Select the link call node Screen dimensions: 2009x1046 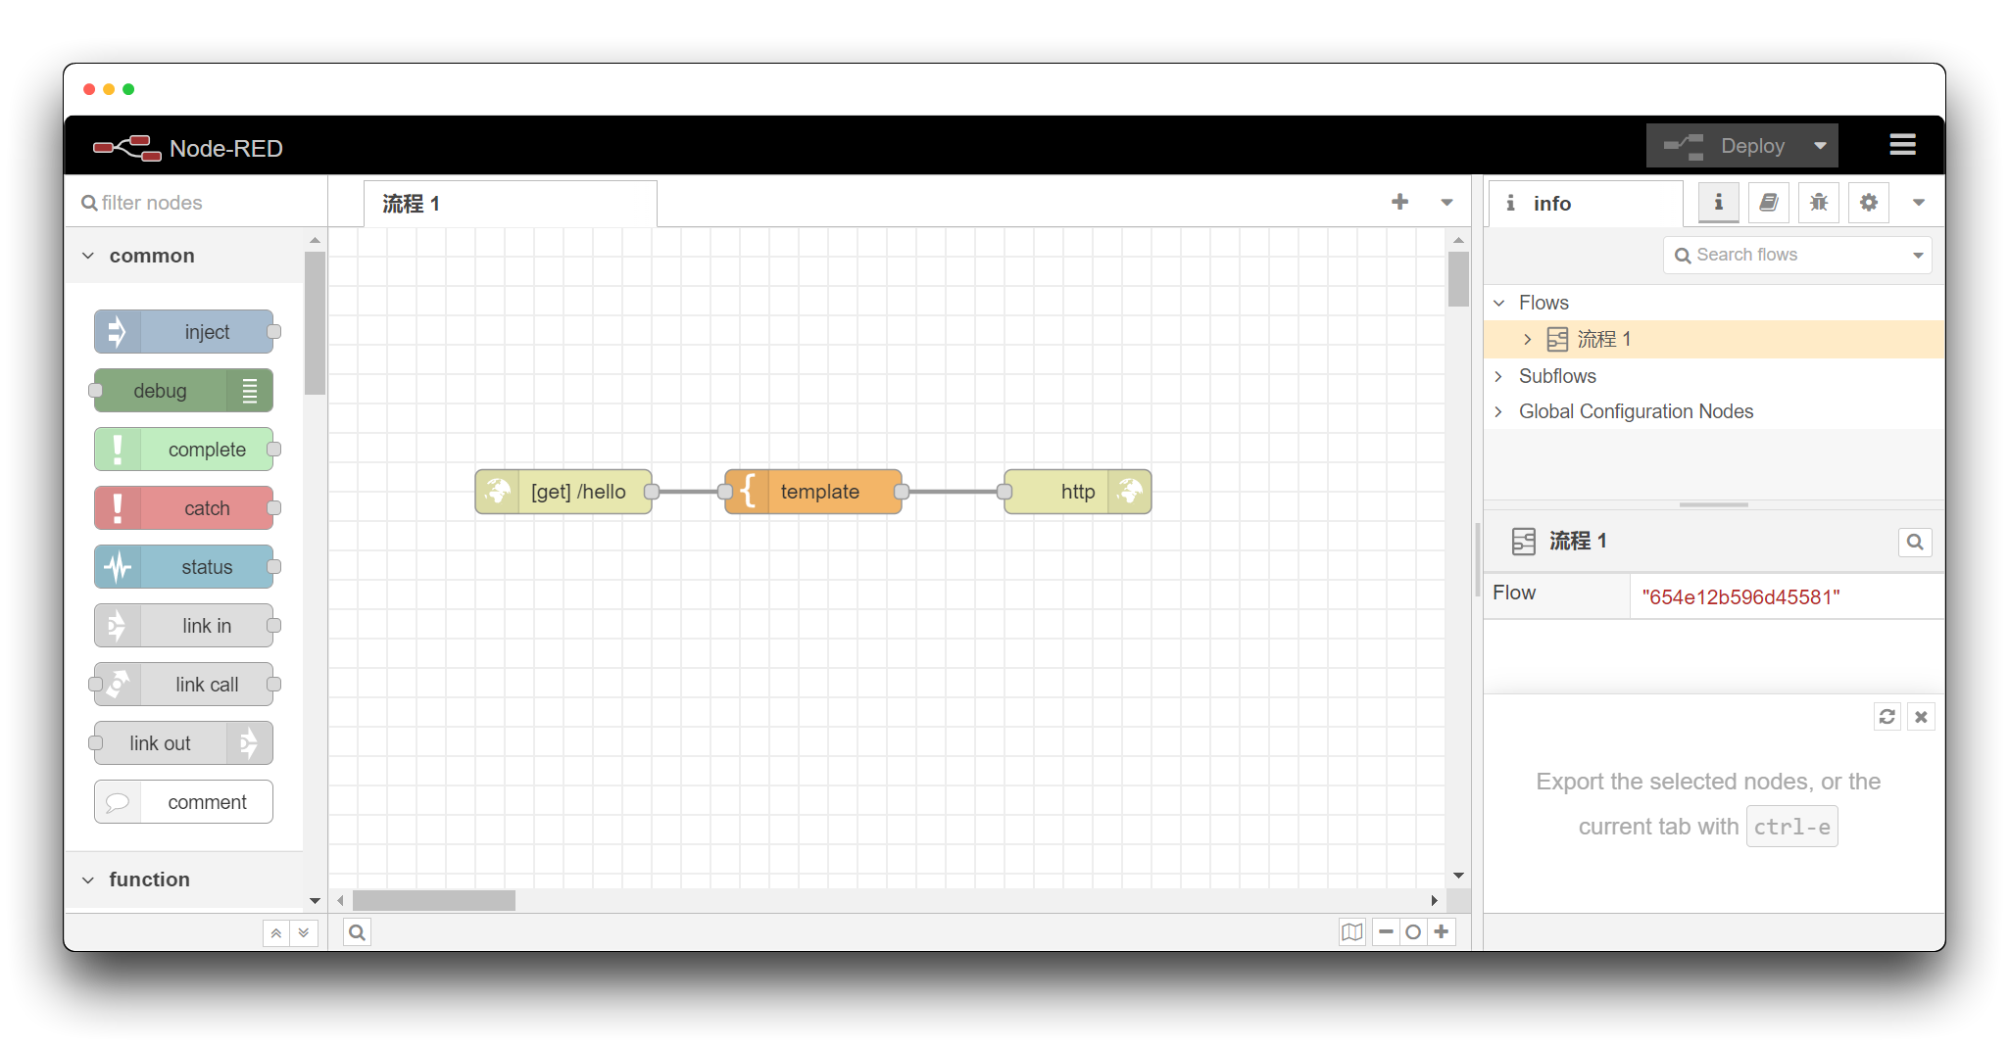(184, 685)
